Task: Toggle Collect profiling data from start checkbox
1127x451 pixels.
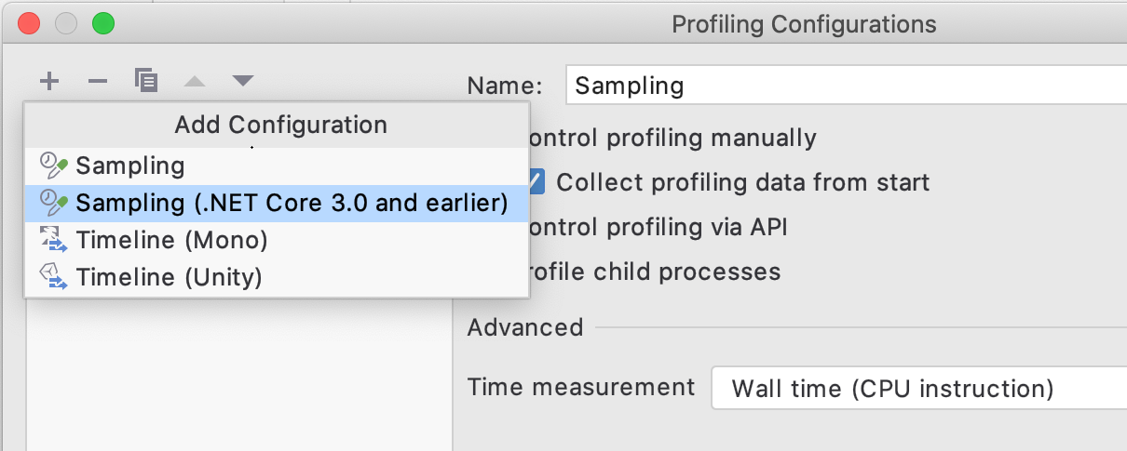Action: pos(535,181)
